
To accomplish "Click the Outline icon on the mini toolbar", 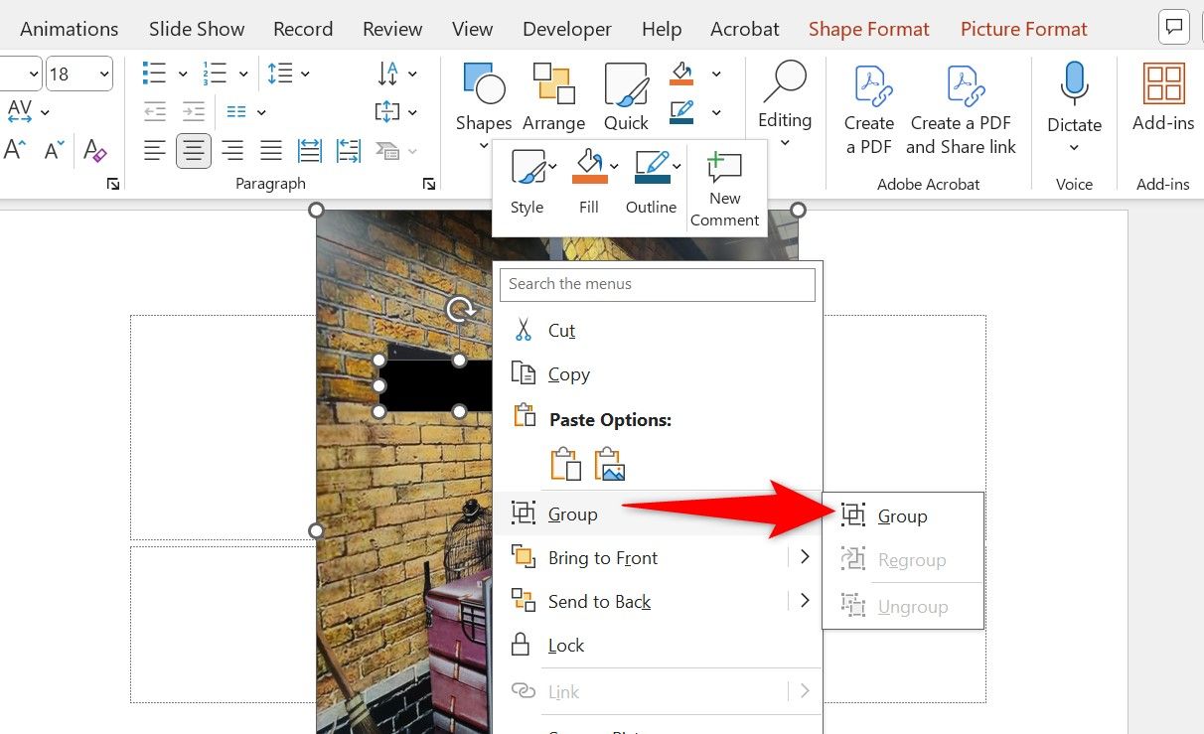I will coord(651,179).
